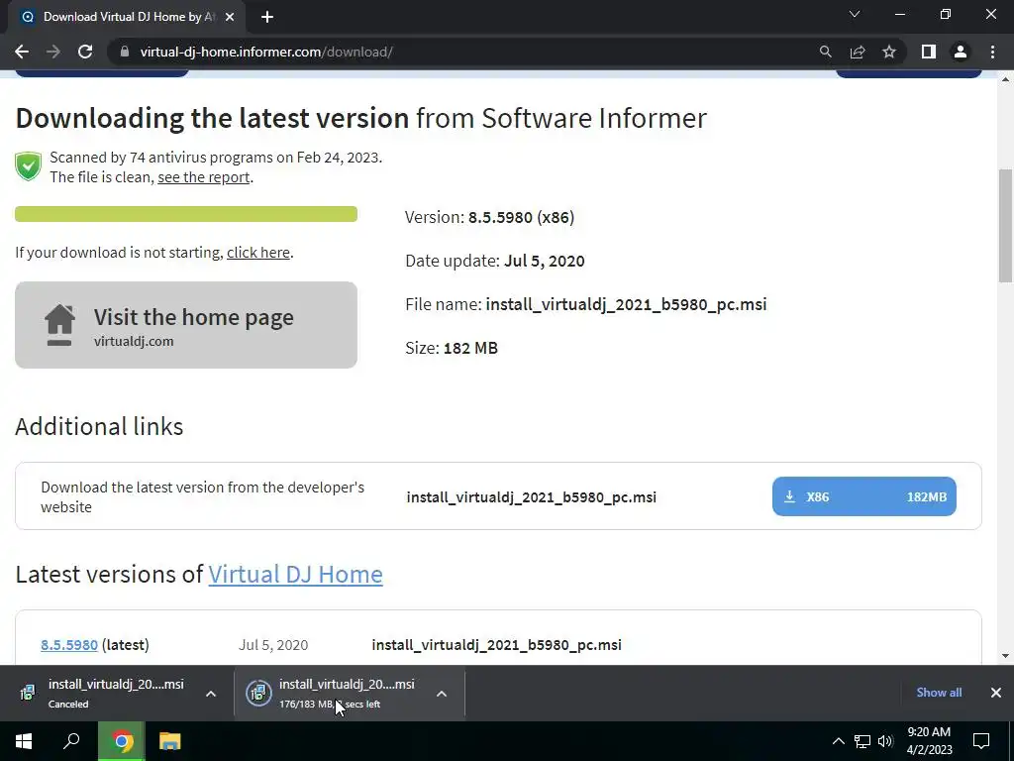This screenshot has height=761, width=1014.
Task: Open Chrome three-dot menu
Action: (x=992, y=52)
